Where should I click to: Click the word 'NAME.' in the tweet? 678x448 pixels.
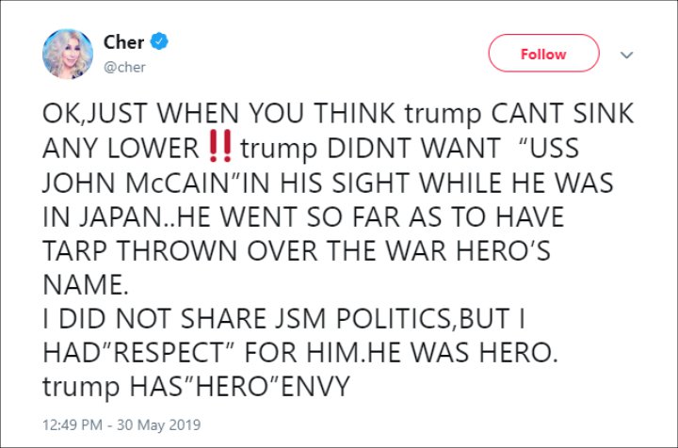pyautogui.click(x=86, y=284)
